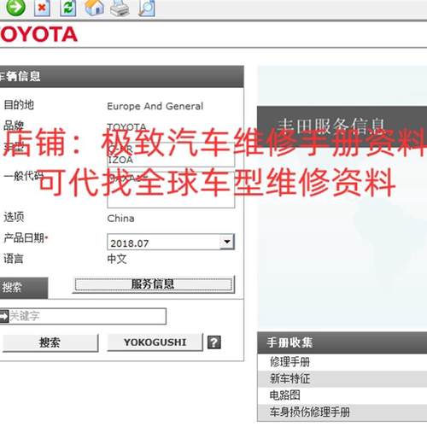Click the YOKOGUSHI button
Viewport: 427px width, 427px height.
[x=155, y=342]
